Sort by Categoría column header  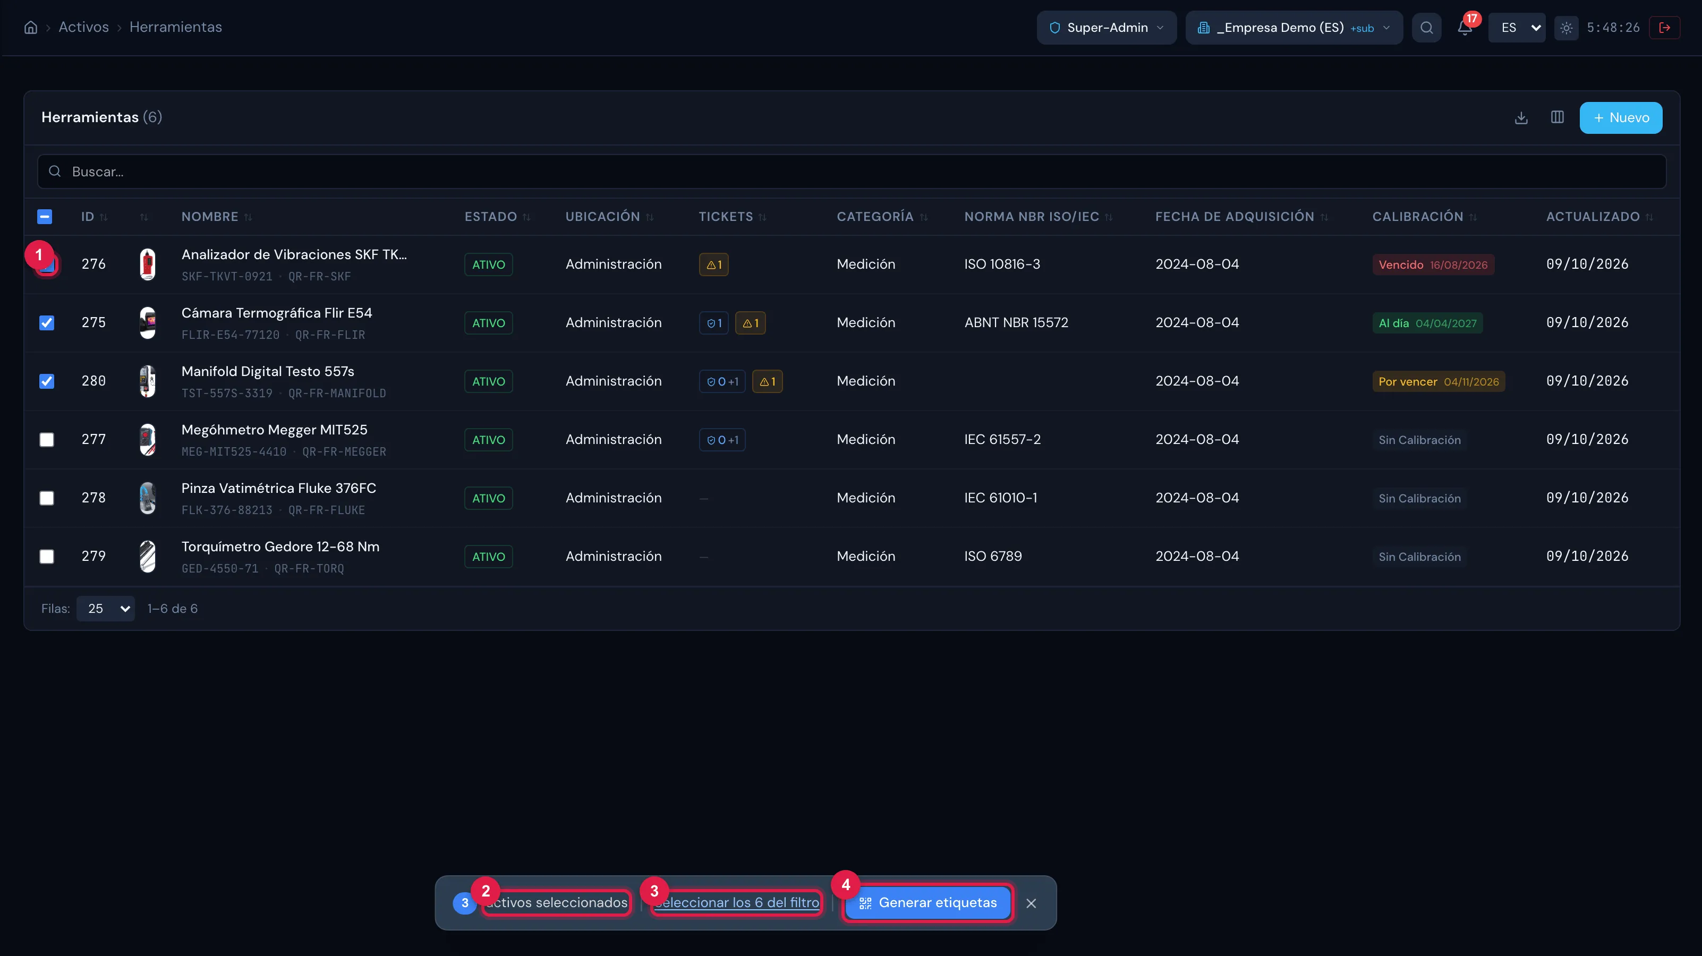[x=882, y=217]
